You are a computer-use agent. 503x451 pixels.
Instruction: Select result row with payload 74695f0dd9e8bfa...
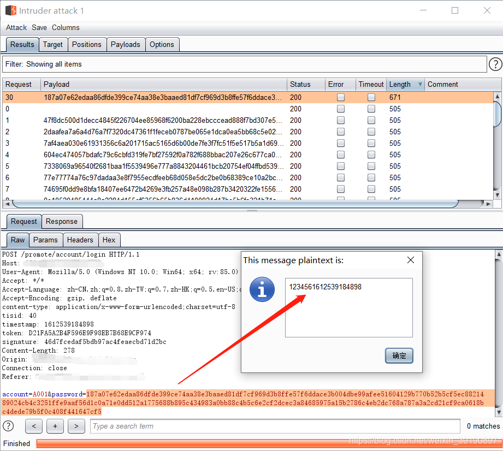point(247,189)
